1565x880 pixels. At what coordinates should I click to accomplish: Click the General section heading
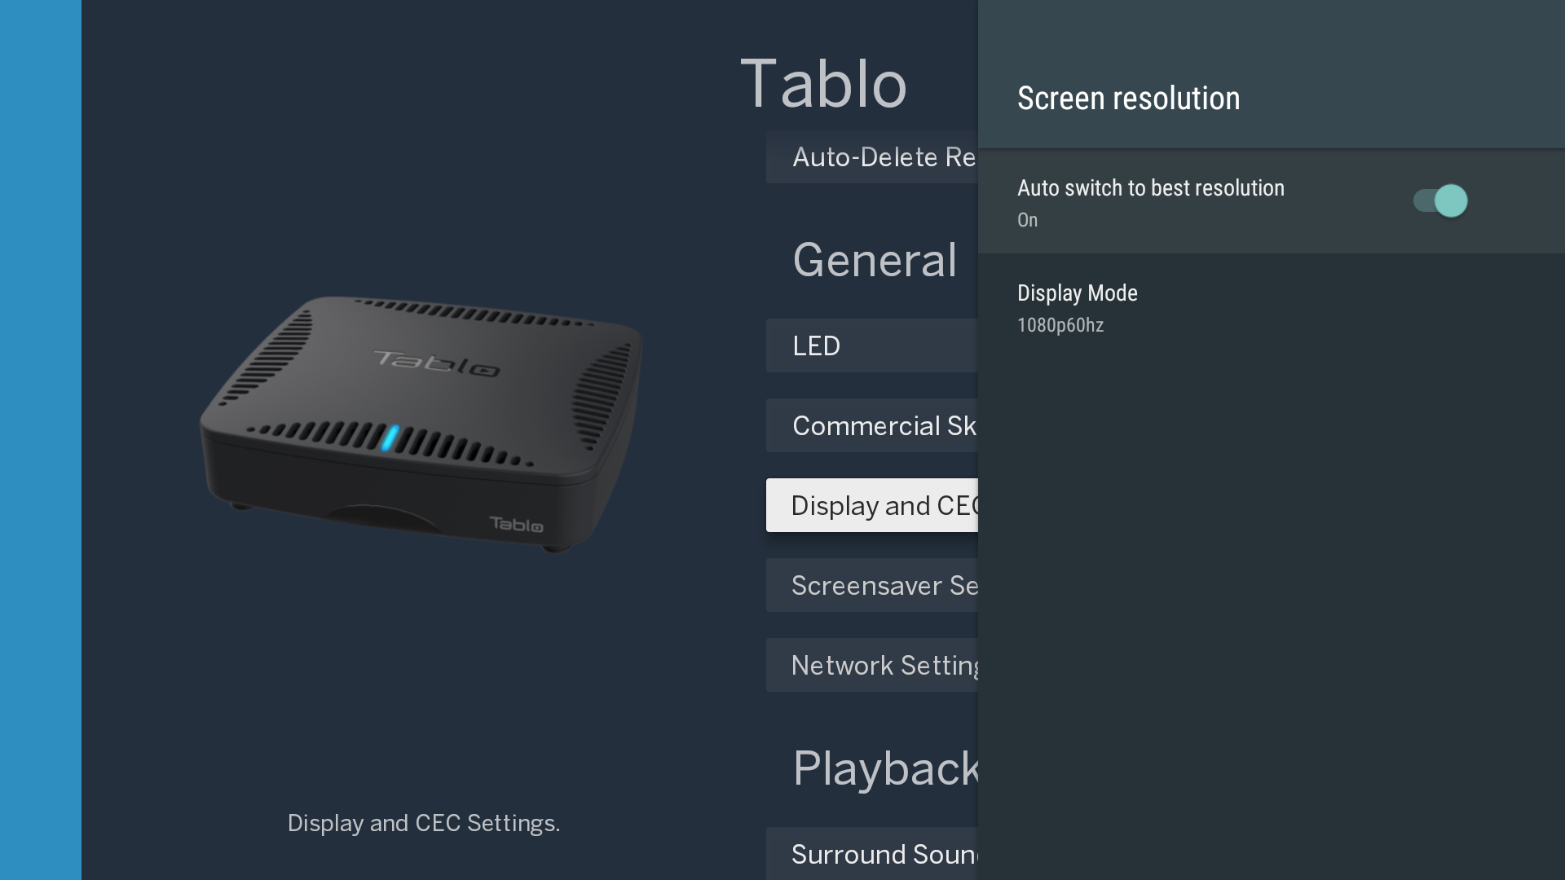pyautogui.click(x=875, y=261)
